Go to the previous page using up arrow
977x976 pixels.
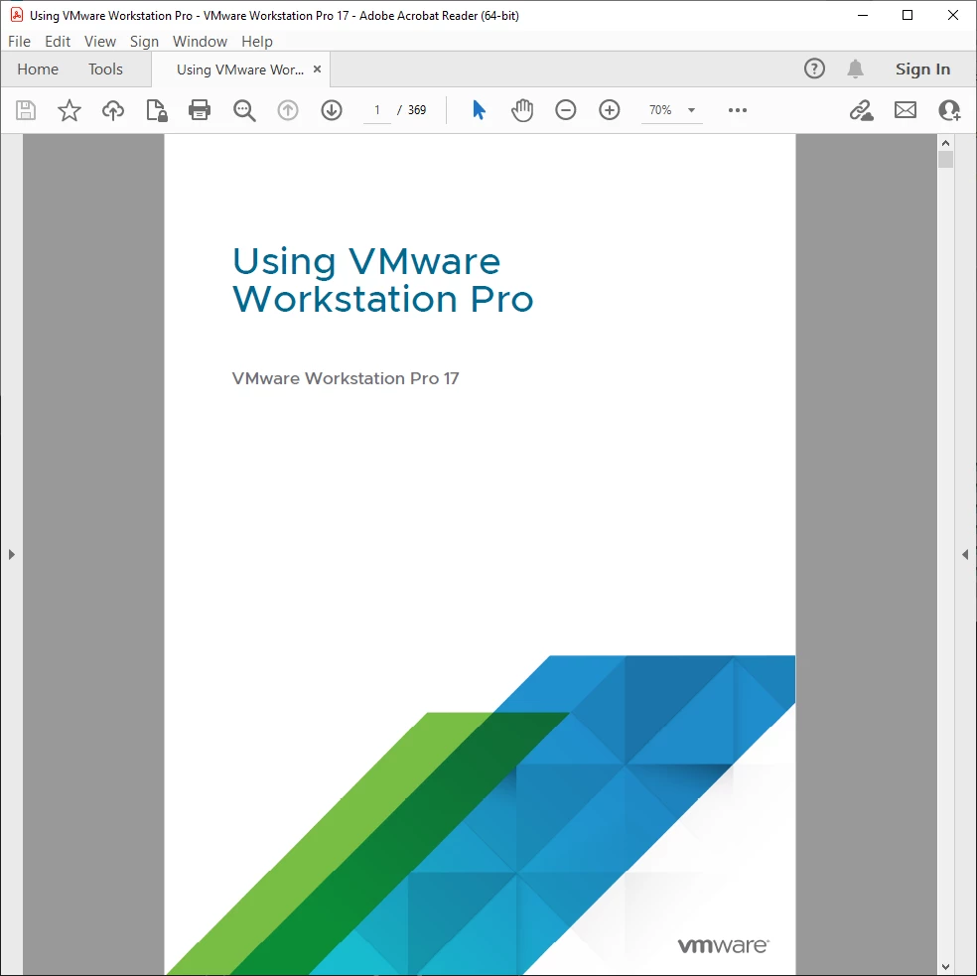288,110
